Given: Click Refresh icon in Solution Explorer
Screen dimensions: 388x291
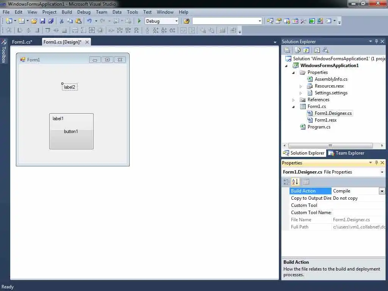Looking at the screenshot, I should click(x=306, y=50).
